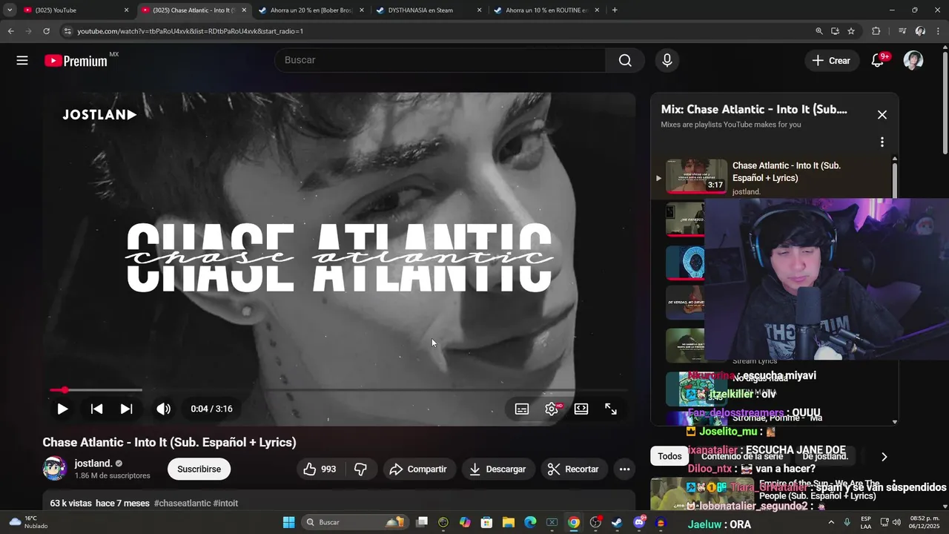Select the De jostland. filter chip
Viewport: 949px width, 534px height.
click(x=825, y=456)
